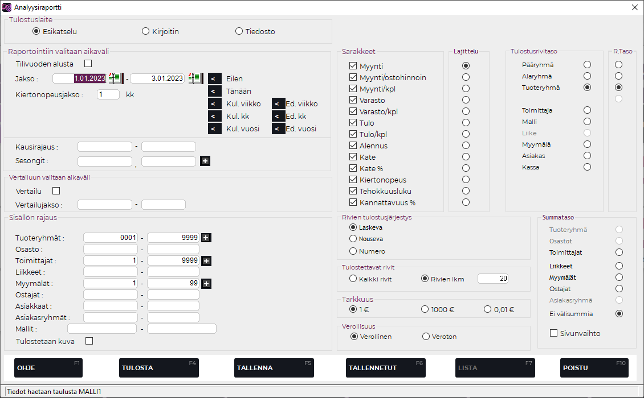This screenshot has width=644, height=398.
Task: Click plus icon beside Myymälät range
Action: 206,284
